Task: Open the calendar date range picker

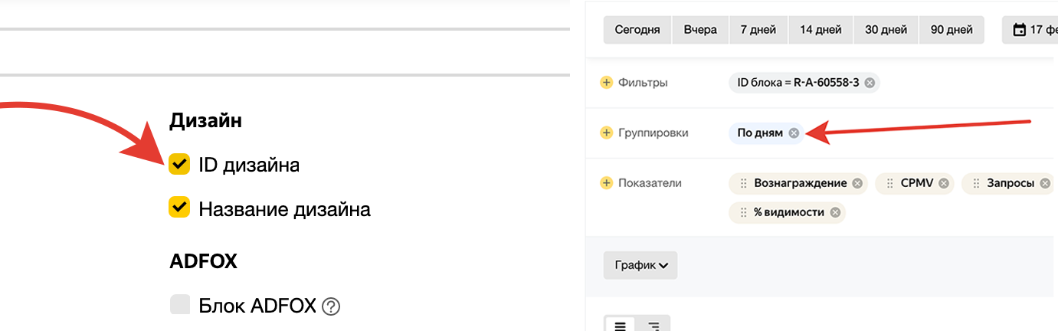Action: 1020,30
